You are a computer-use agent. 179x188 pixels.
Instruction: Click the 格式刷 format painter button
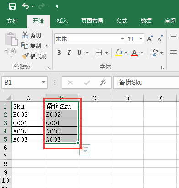pyautogui.click(x=34, y=56)
